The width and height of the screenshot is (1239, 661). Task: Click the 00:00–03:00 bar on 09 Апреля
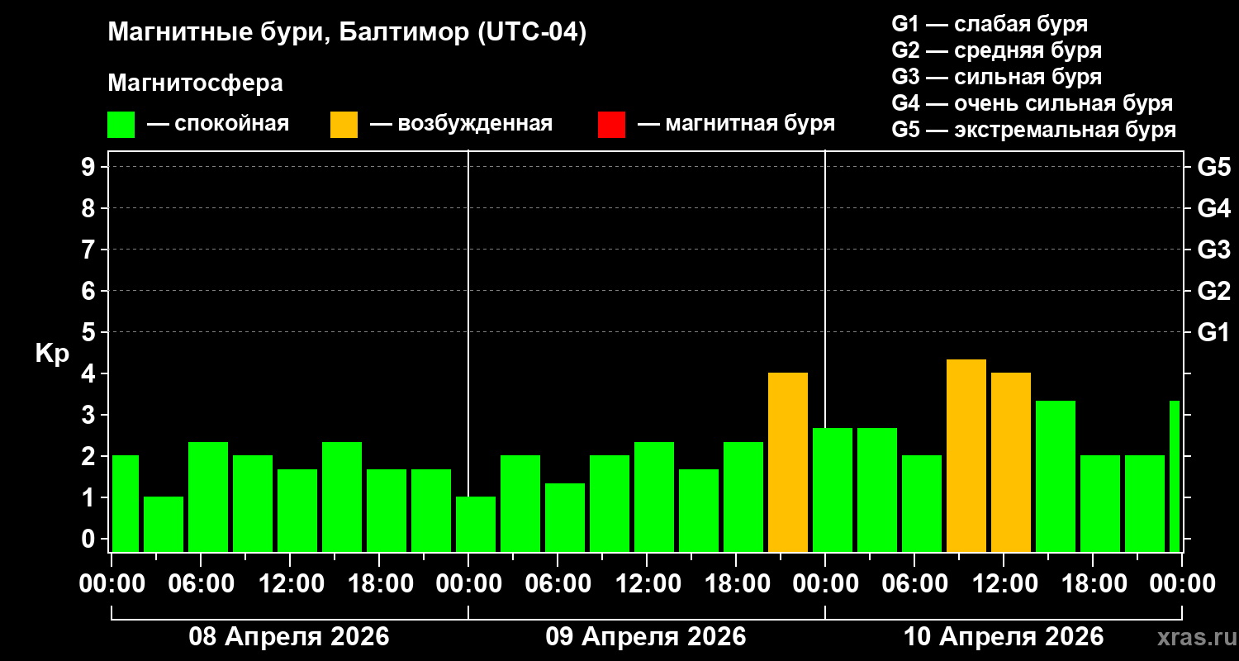(x=476, y=525)
